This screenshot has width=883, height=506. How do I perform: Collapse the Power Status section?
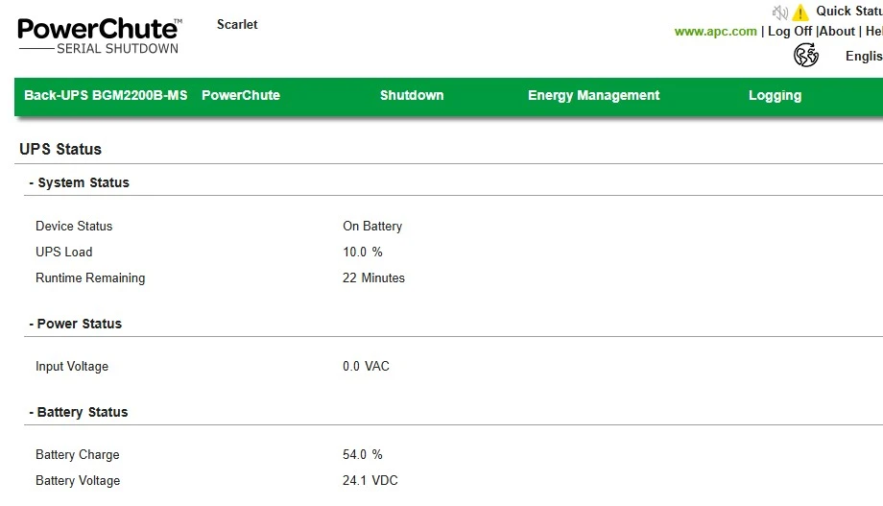pyautogui.click(x=76, y=324)
